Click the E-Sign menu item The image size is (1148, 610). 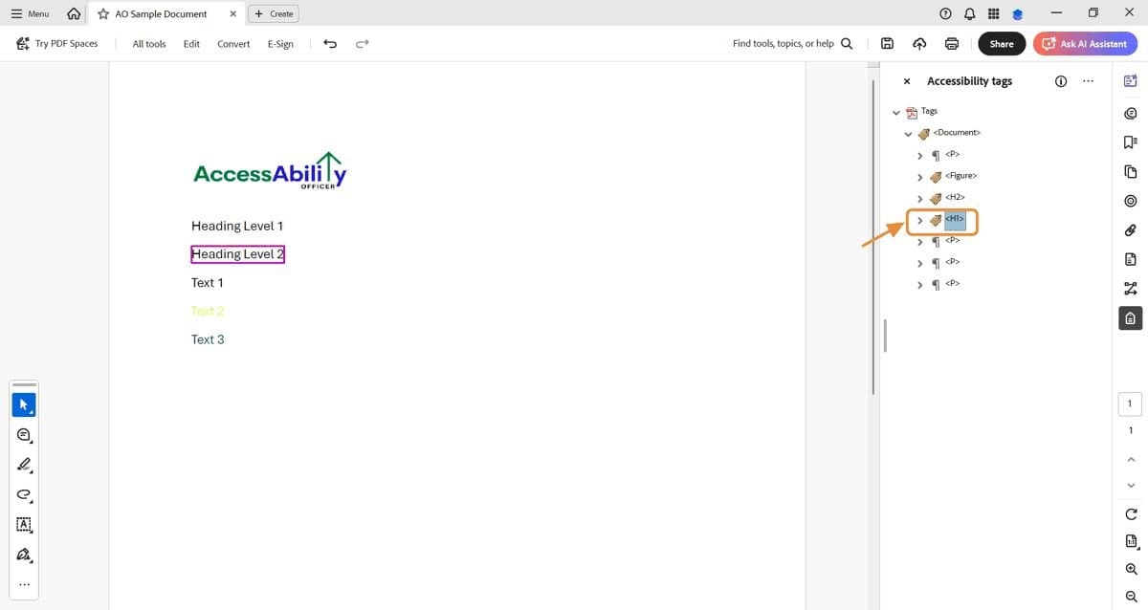(x=280, y=43)
